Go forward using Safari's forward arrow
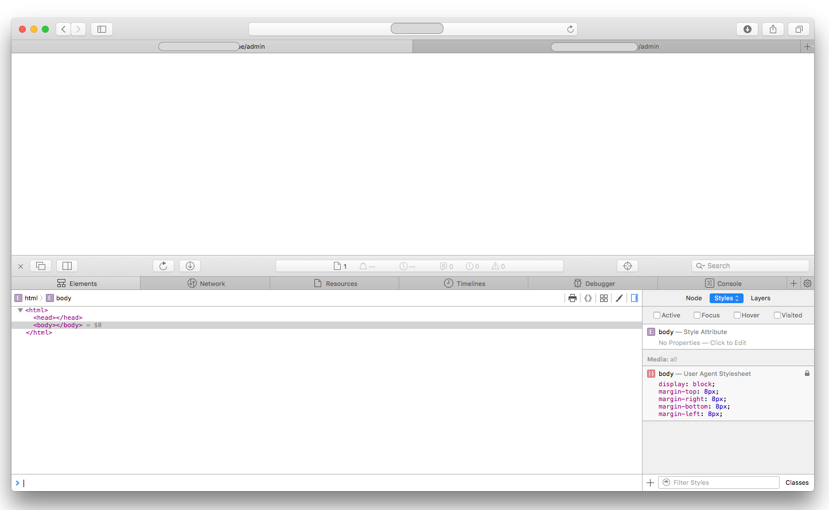This screenshot has width=829, height=510. 79,29
